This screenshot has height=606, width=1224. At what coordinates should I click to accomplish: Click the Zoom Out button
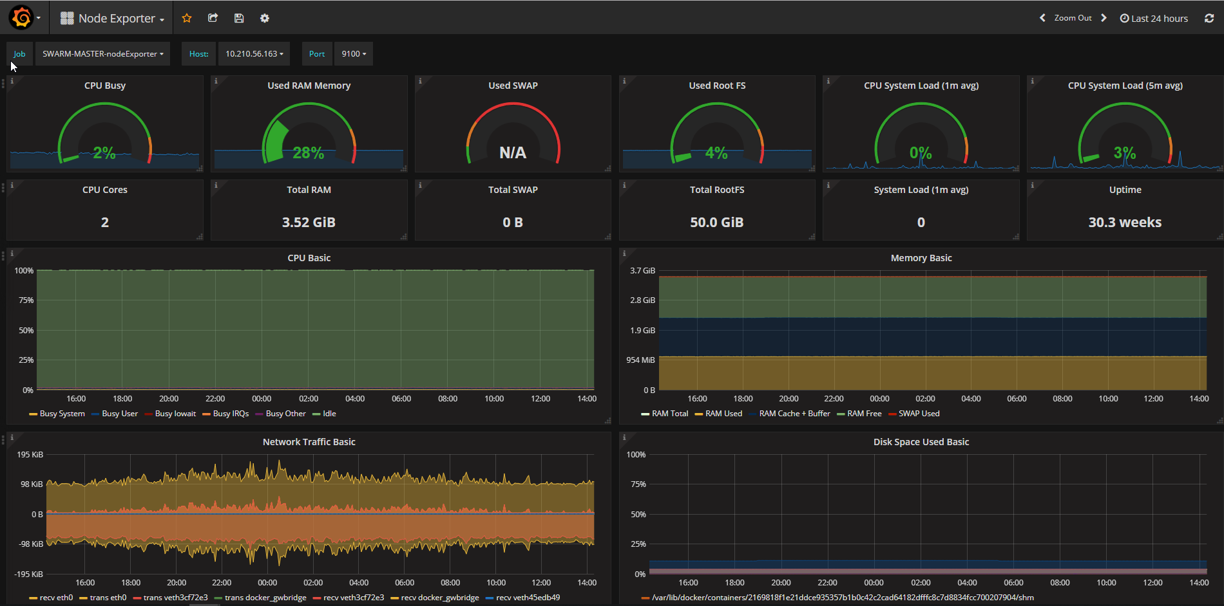1073,18
